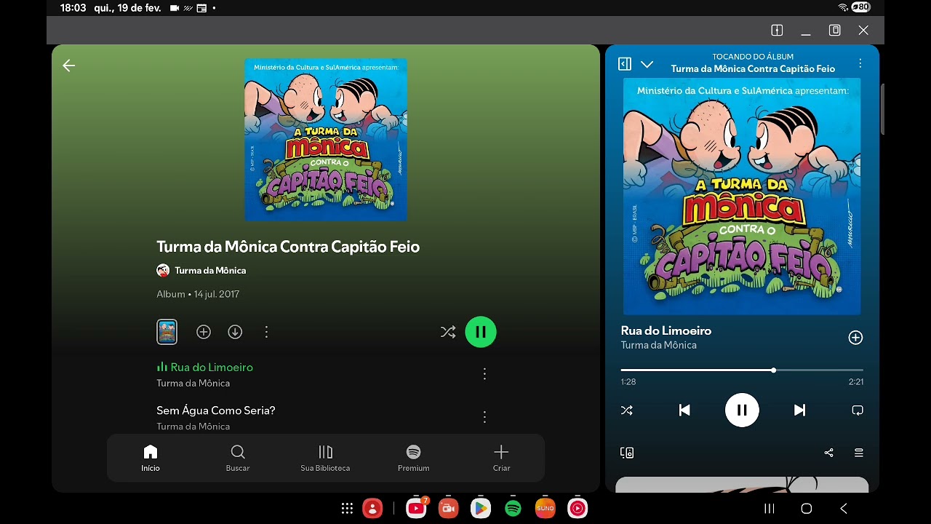Screen dimensions: 931x524
Task: Collapse the now-playing view with the down chevron
Action: click(647, 64)
